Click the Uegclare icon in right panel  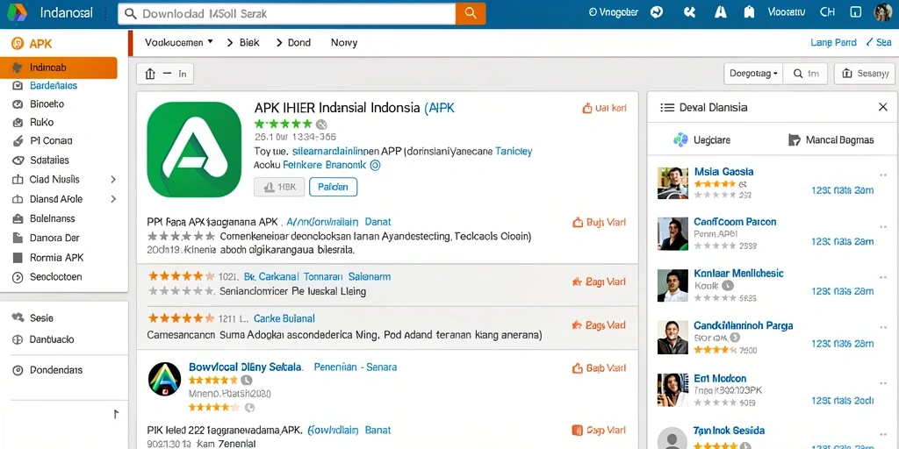[x=680, y=139]
